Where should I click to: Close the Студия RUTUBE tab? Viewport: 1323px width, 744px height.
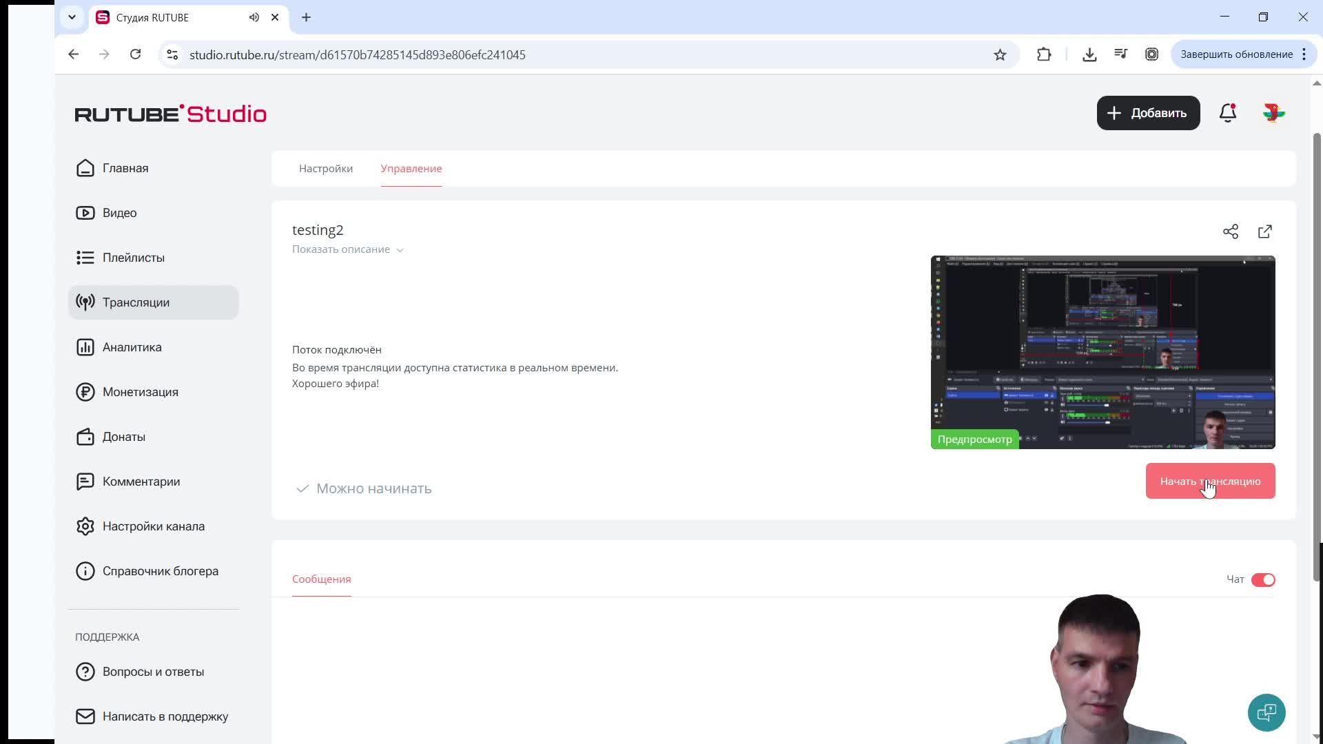(x=275, y=17)
